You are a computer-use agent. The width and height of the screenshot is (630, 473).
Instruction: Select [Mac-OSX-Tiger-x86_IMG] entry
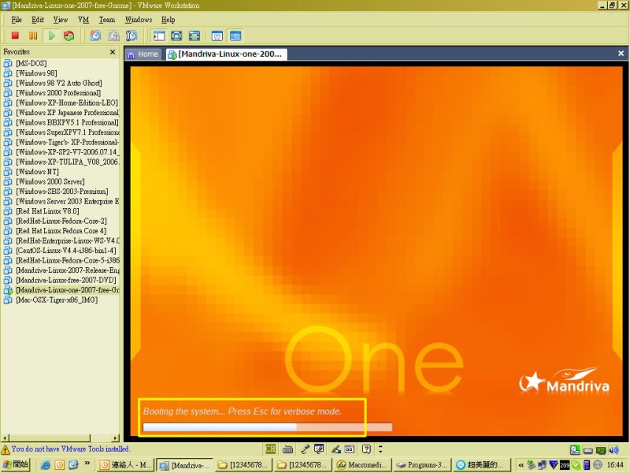click(x=57, y=300)
